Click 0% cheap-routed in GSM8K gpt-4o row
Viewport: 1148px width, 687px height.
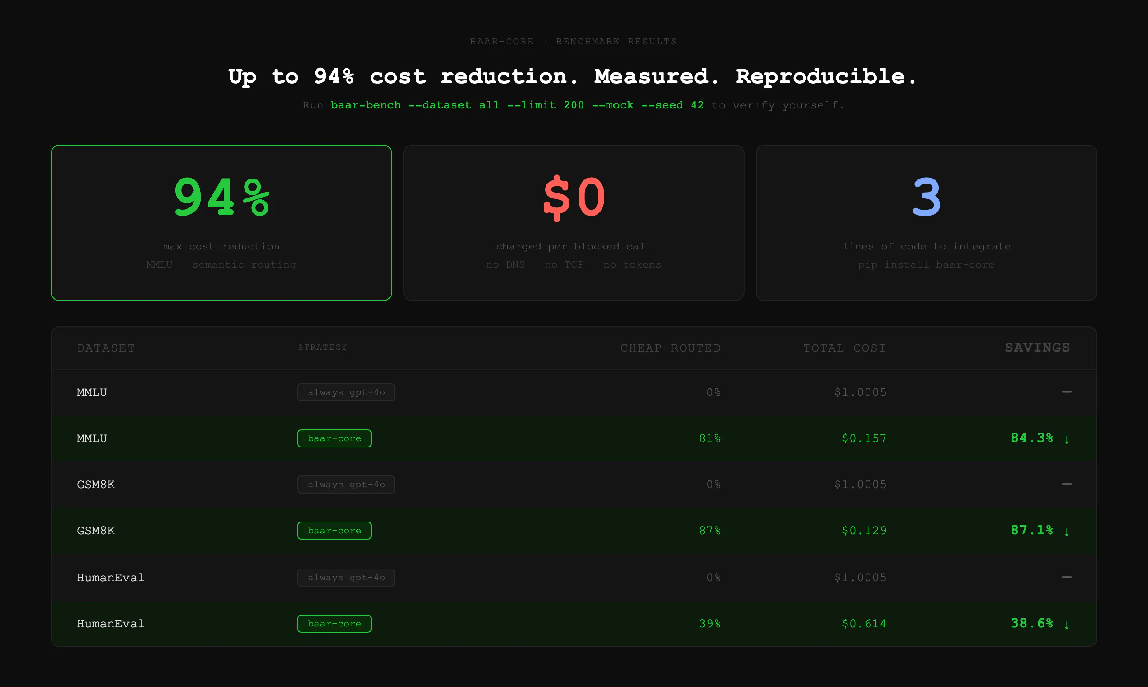[x=713, y=485]
